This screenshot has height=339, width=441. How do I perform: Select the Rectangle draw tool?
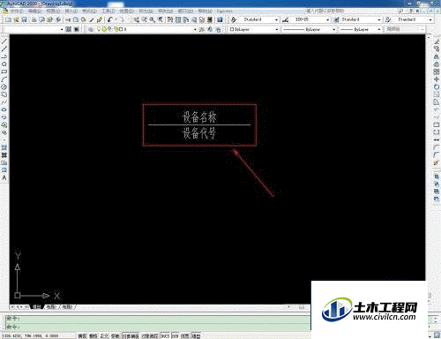[4, 72]
